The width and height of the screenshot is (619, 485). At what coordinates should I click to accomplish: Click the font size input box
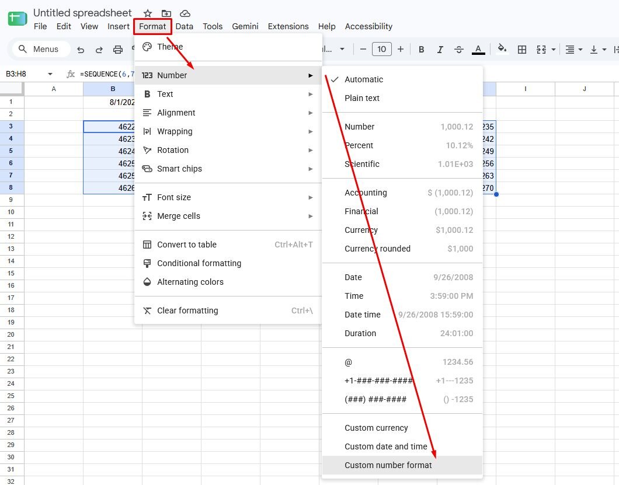pos(382,49)
